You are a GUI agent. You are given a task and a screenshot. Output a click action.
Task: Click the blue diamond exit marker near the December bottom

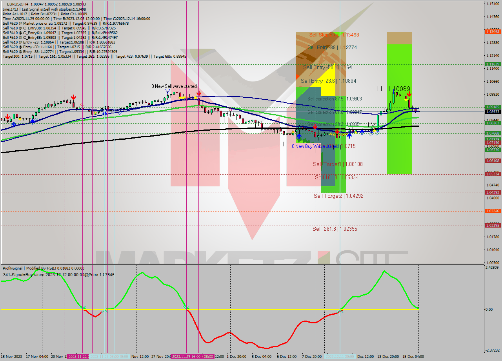[x=371, y=135]
